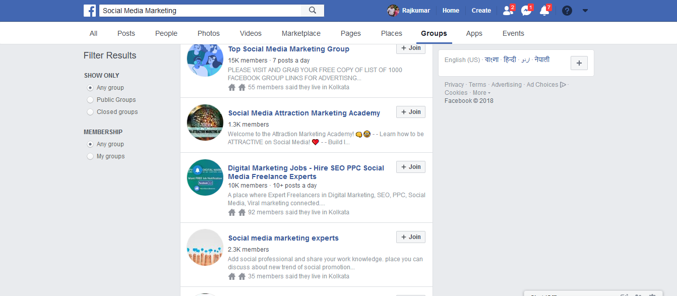Image resolution: width=677 pixels, height=296 pixels.
Task: Expand the account menu arrow
Action: click(585, 11)
